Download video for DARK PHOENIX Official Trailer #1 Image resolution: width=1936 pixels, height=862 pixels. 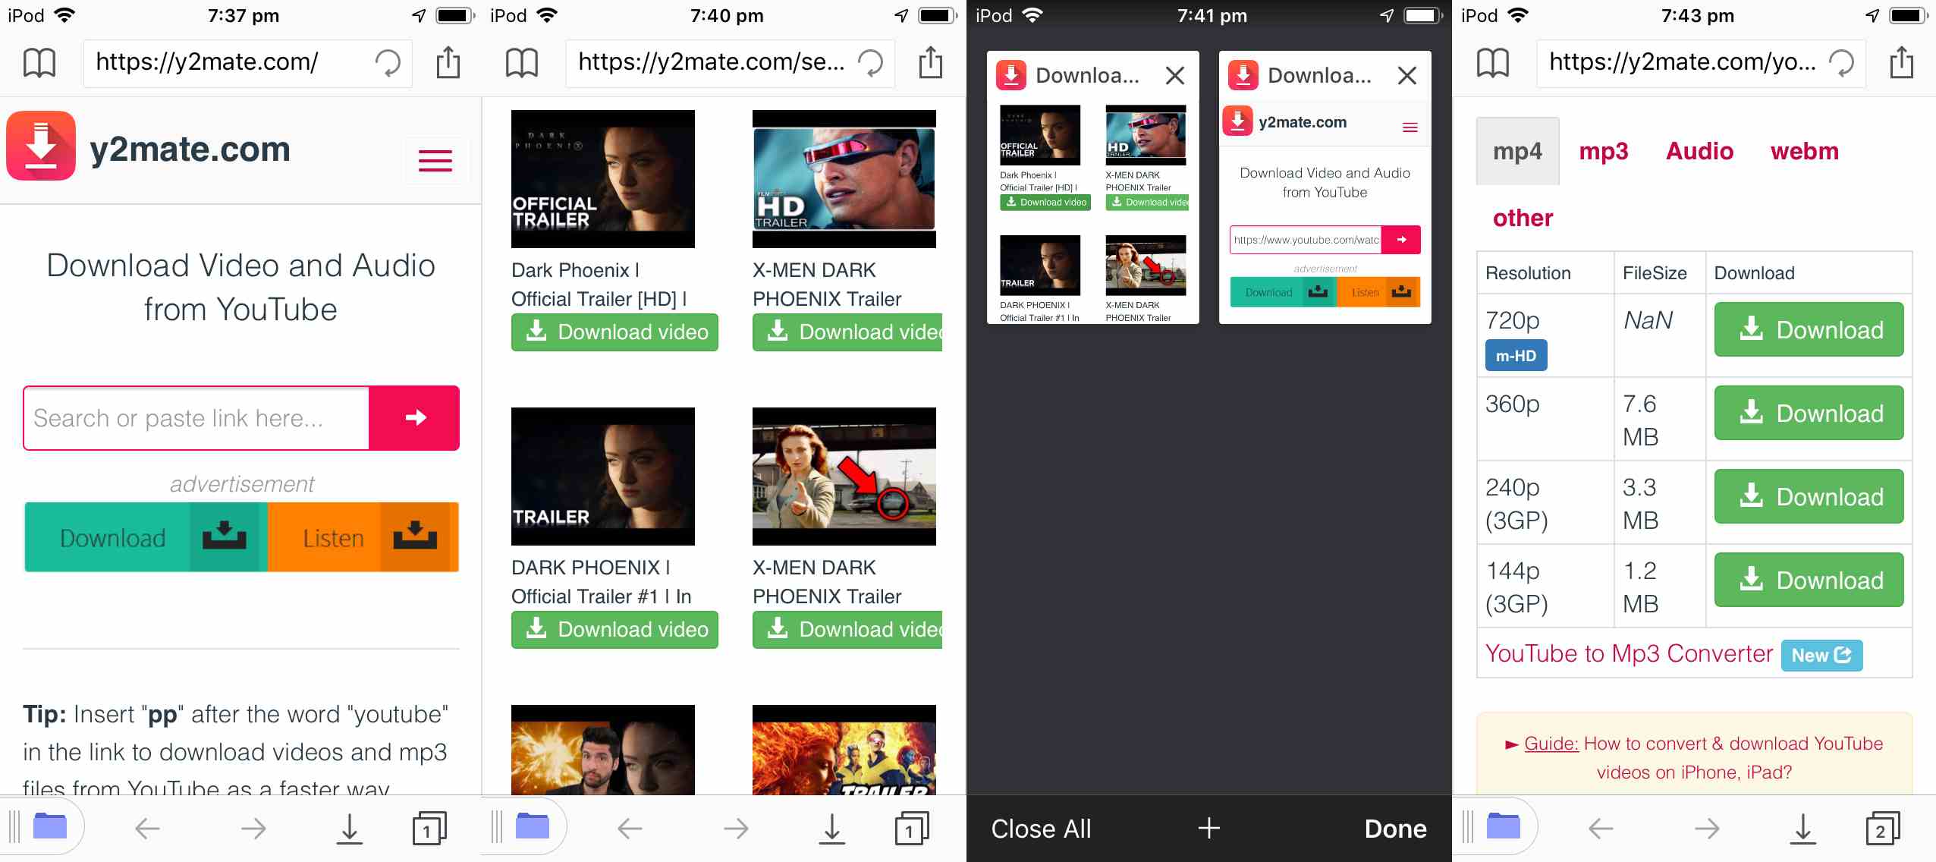[x=614, y=630]
